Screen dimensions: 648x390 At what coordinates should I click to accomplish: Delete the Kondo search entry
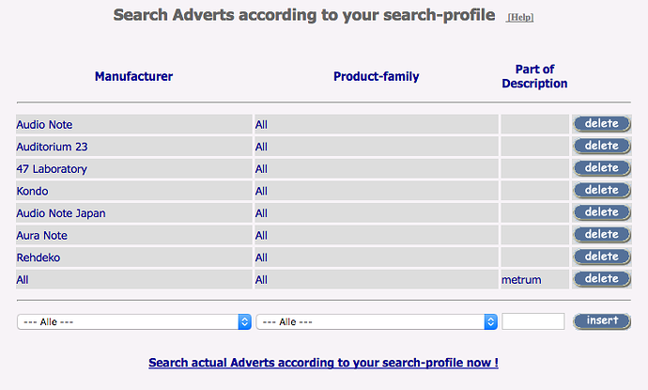tap(602, 190)
